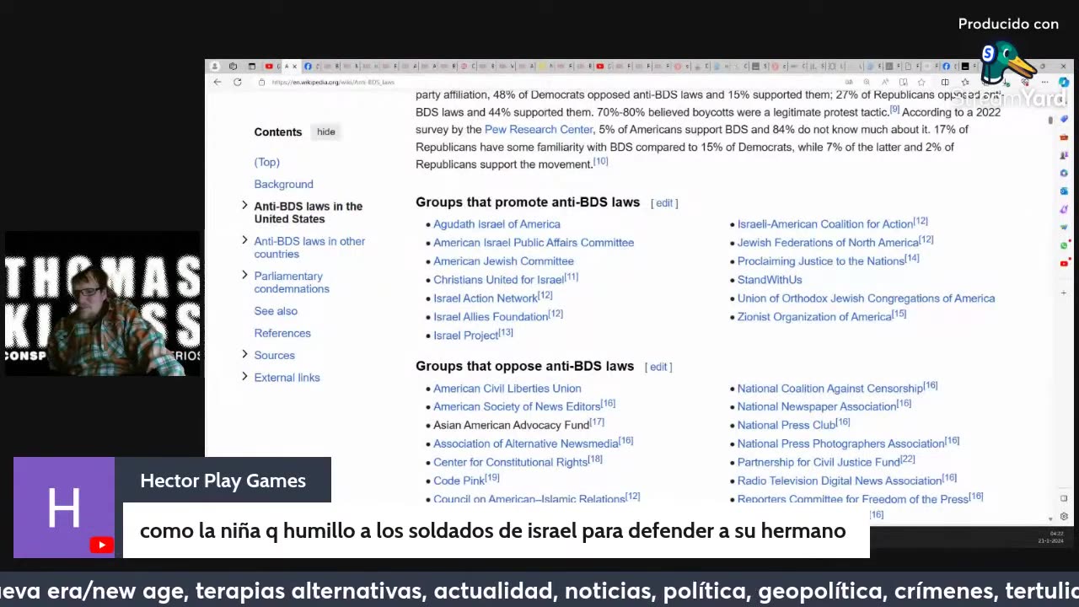Screen dimensions: 1079x607
Task: Click the page vertical scrollbar thumb
Action: click(x=1050, y=120)
